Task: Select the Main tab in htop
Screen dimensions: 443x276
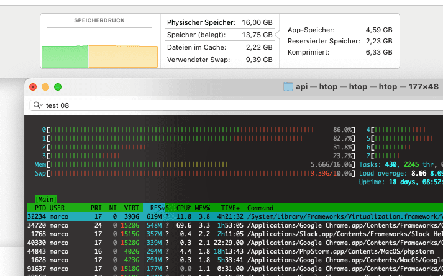Action: (46, 199)
